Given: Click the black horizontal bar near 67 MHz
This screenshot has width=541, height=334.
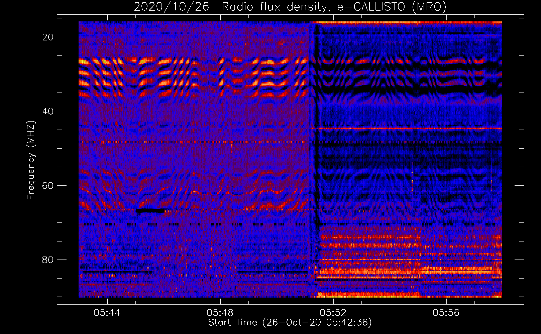Looking at the screenshot, I should tap(150, 211).
